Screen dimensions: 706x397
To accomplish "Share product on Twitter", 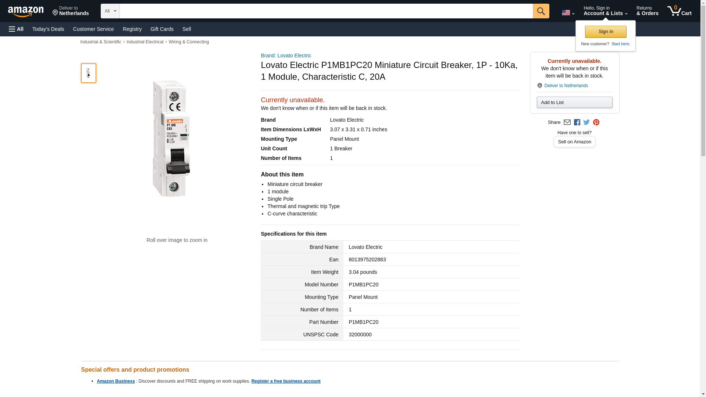I will click(x=586, y=122).
